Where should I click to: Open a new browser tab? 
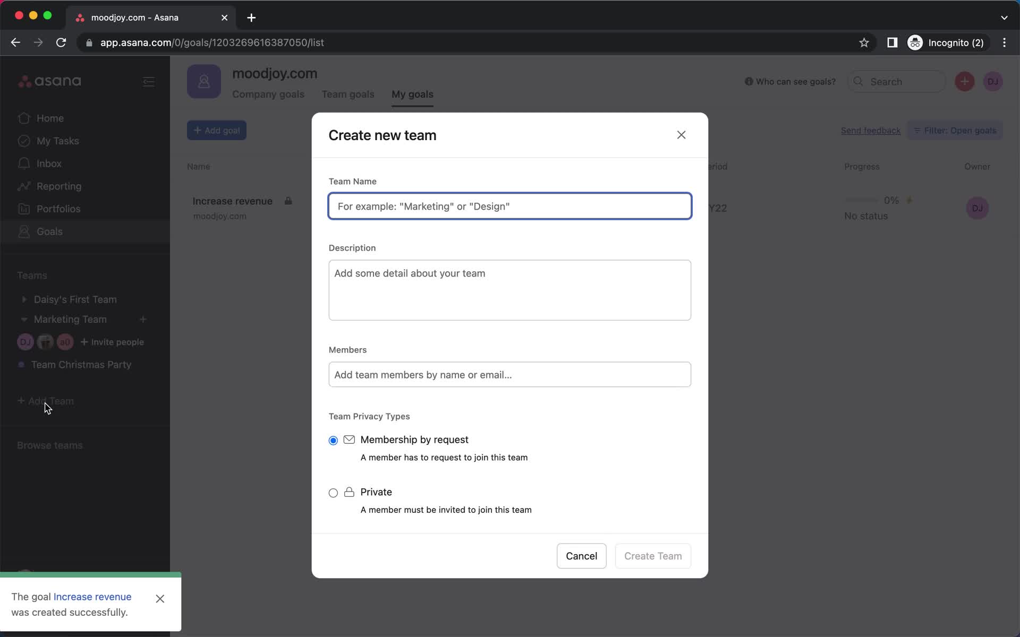[251, 18]
